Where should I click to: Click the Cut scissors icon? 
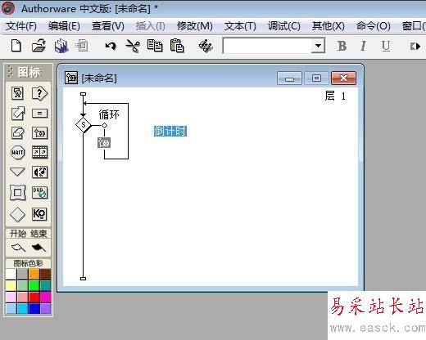133,46
